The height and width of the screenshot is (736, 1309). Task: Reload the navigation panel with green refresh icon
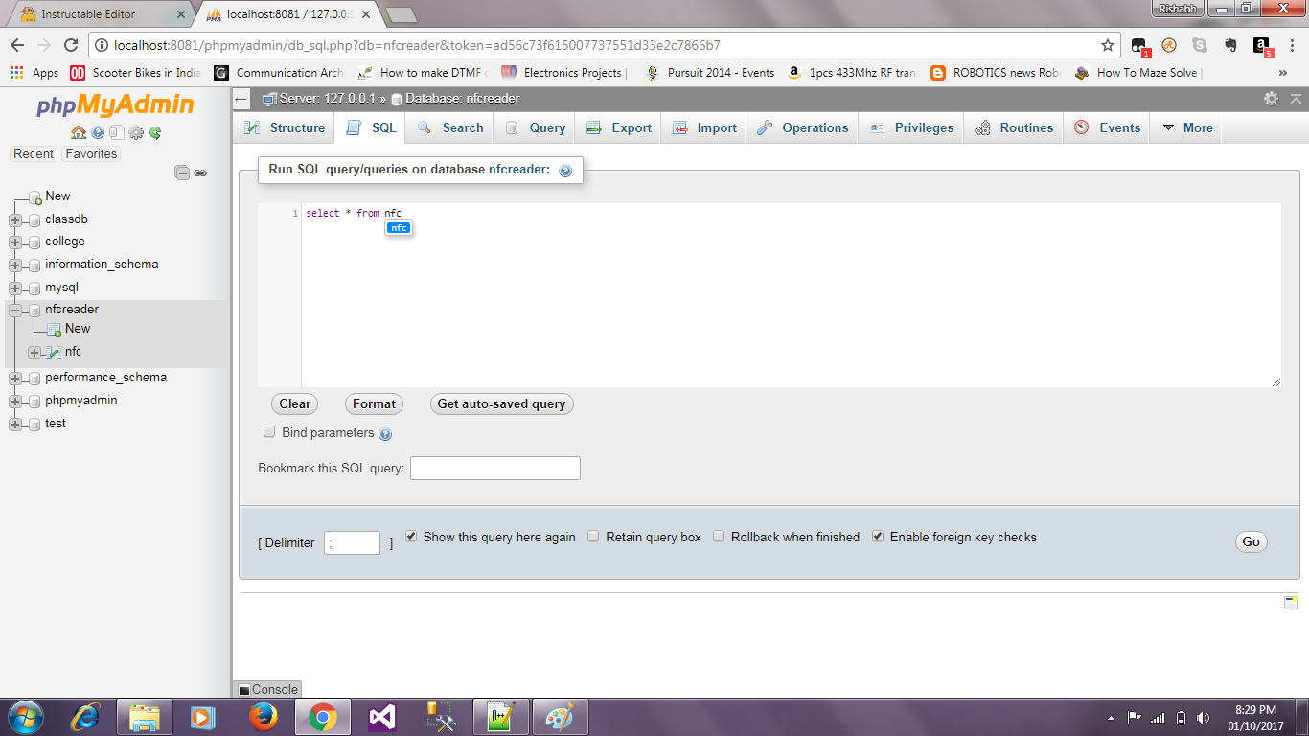pyautogui.click(x=155, y=132)
